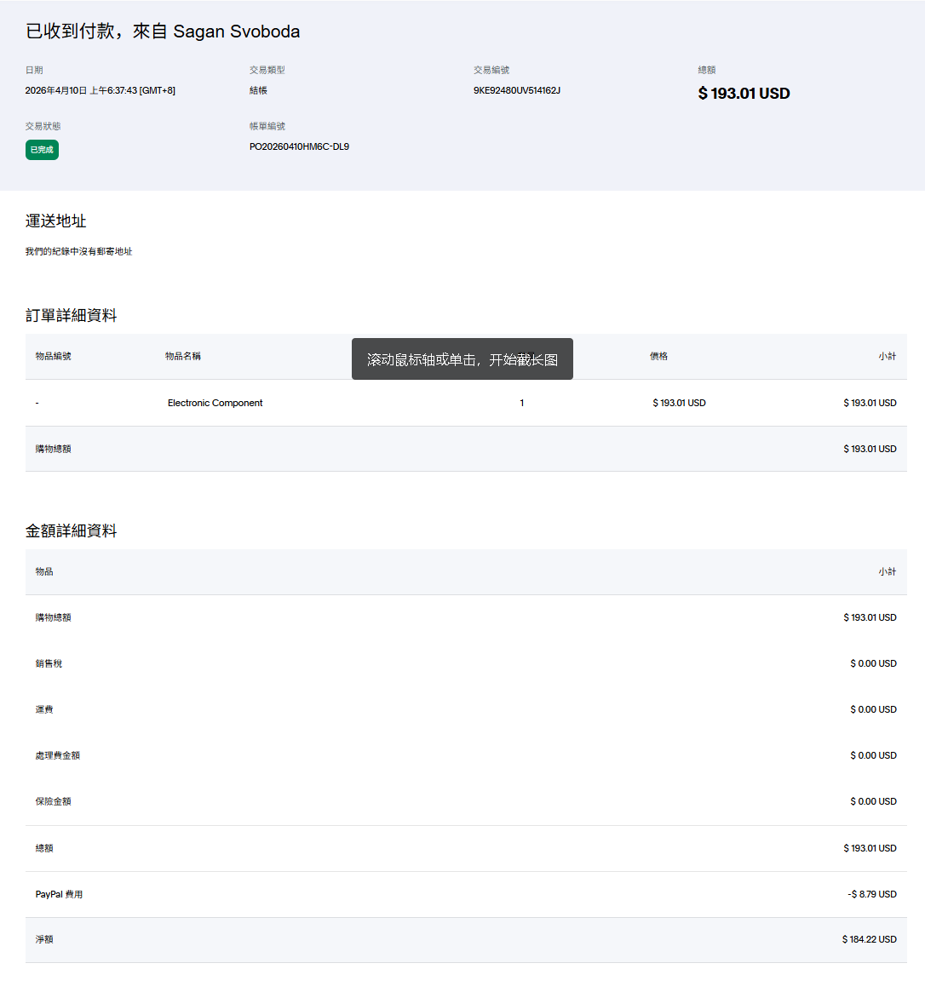
Task: Click the 物品名稱 column header
Action: pos(183,356)
